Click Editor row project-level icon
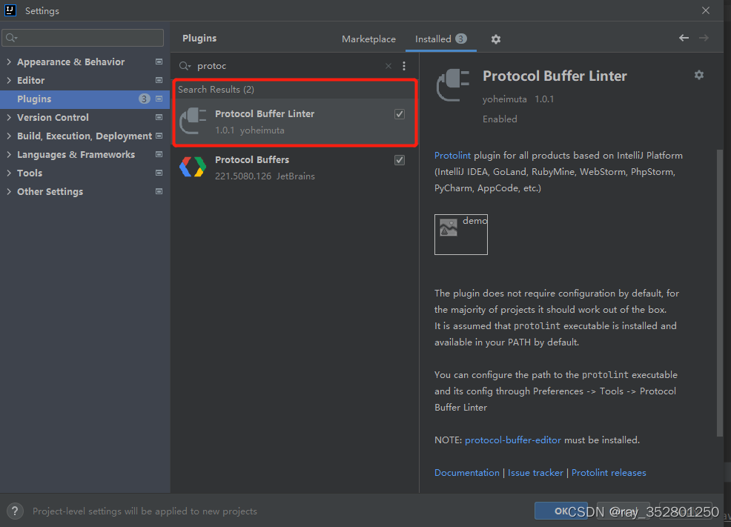 point(159,80)
